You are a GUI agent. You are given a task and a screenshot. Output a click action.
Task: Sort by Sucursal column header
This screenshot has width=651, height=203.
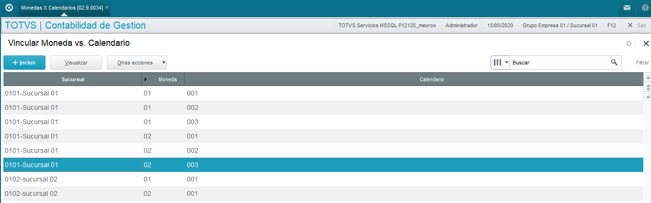[x=73, y=79]
